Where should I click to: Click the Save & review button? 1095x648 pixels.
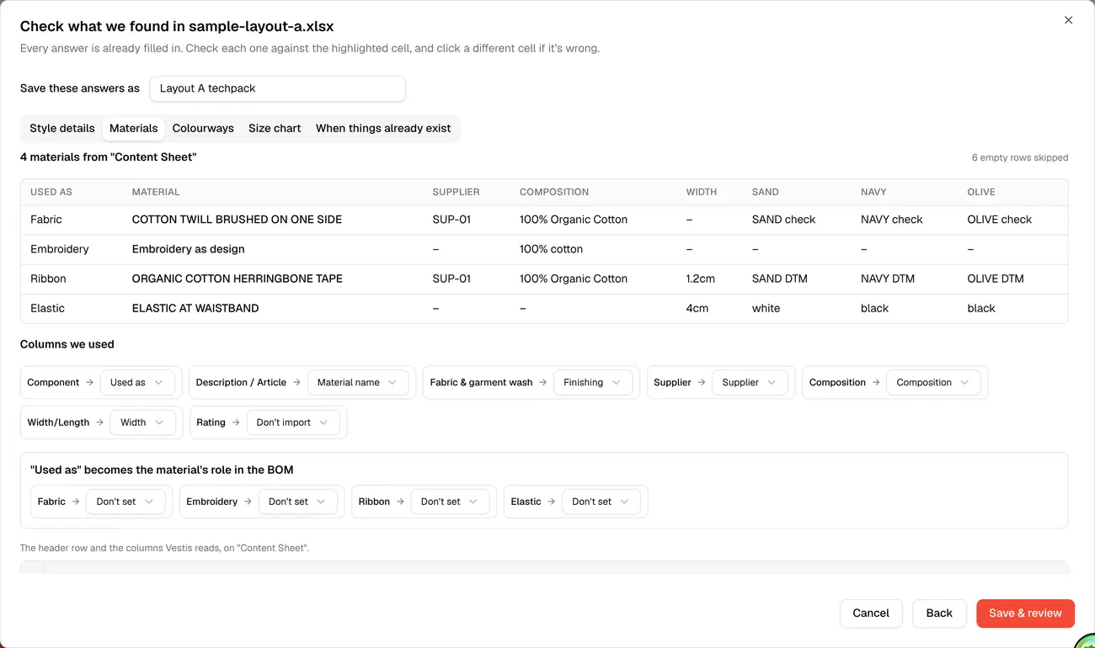point(1025,613)
